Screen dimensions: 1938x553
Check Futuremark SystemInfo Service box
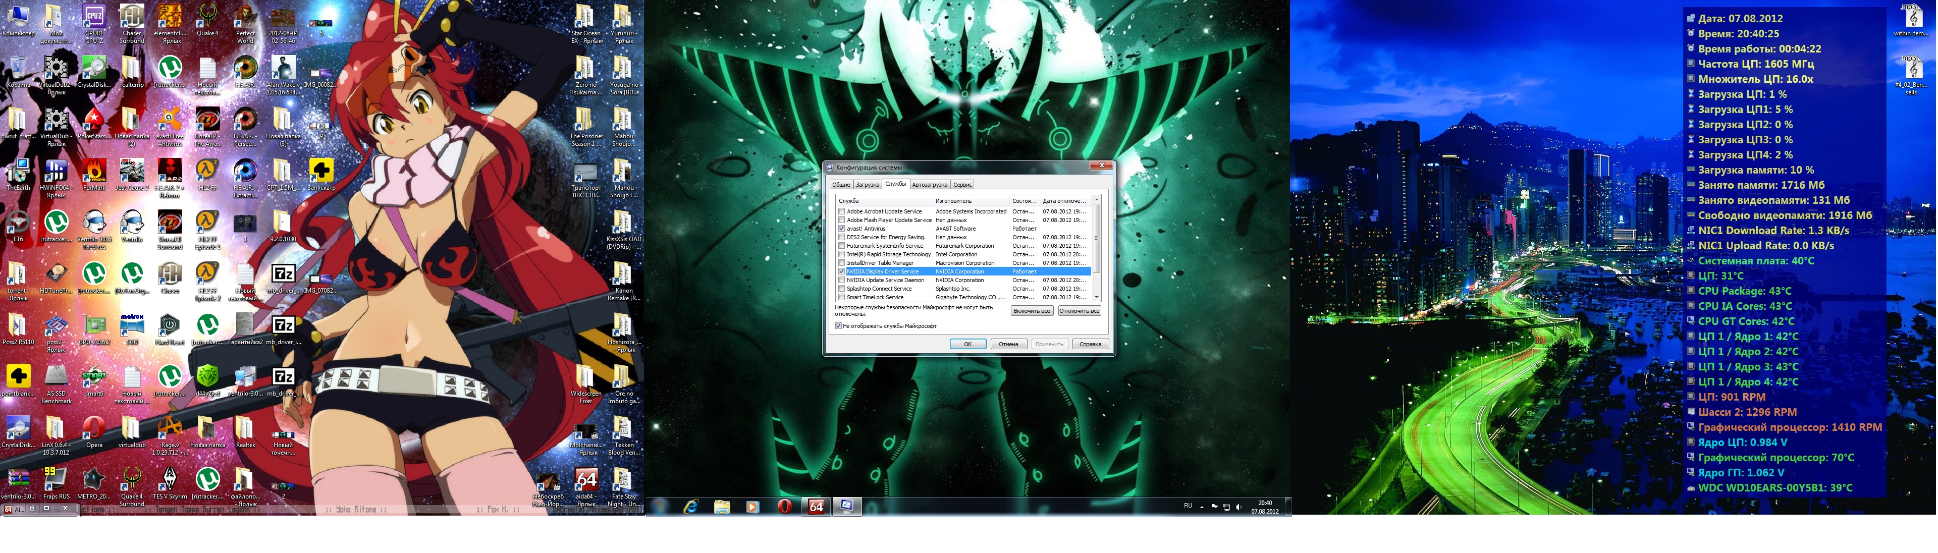(x=841, y=245)
